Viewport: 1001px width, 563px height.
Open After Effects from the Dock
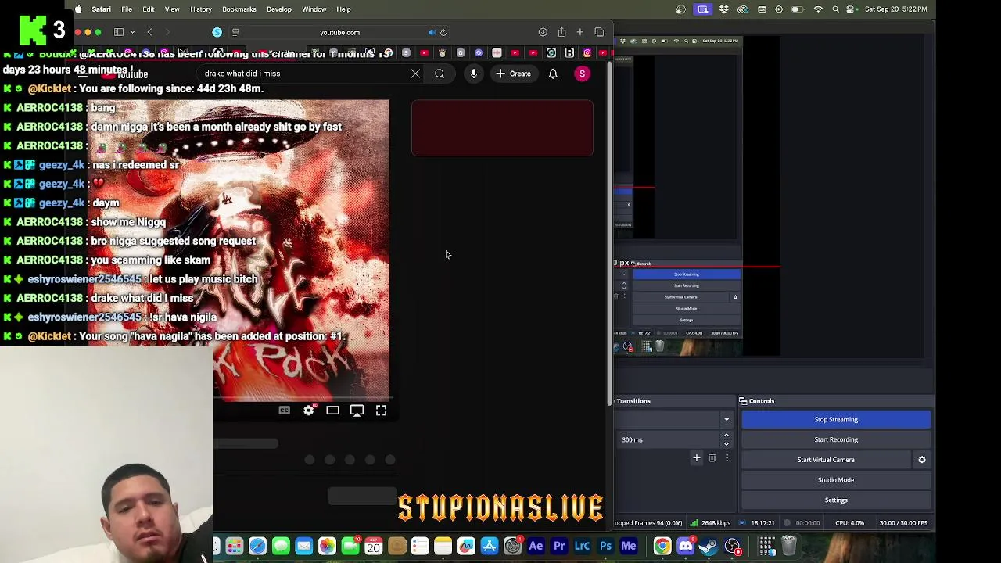point(536,546)
